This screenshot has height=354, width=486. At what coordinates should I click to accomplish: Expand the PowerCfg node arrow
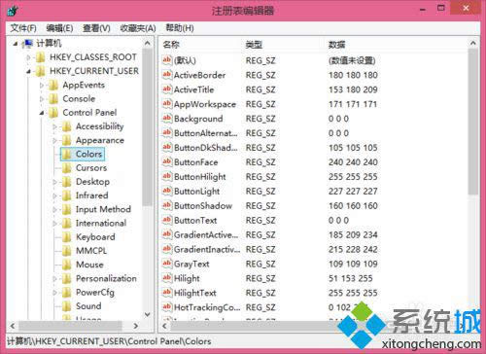coord(54,293)
